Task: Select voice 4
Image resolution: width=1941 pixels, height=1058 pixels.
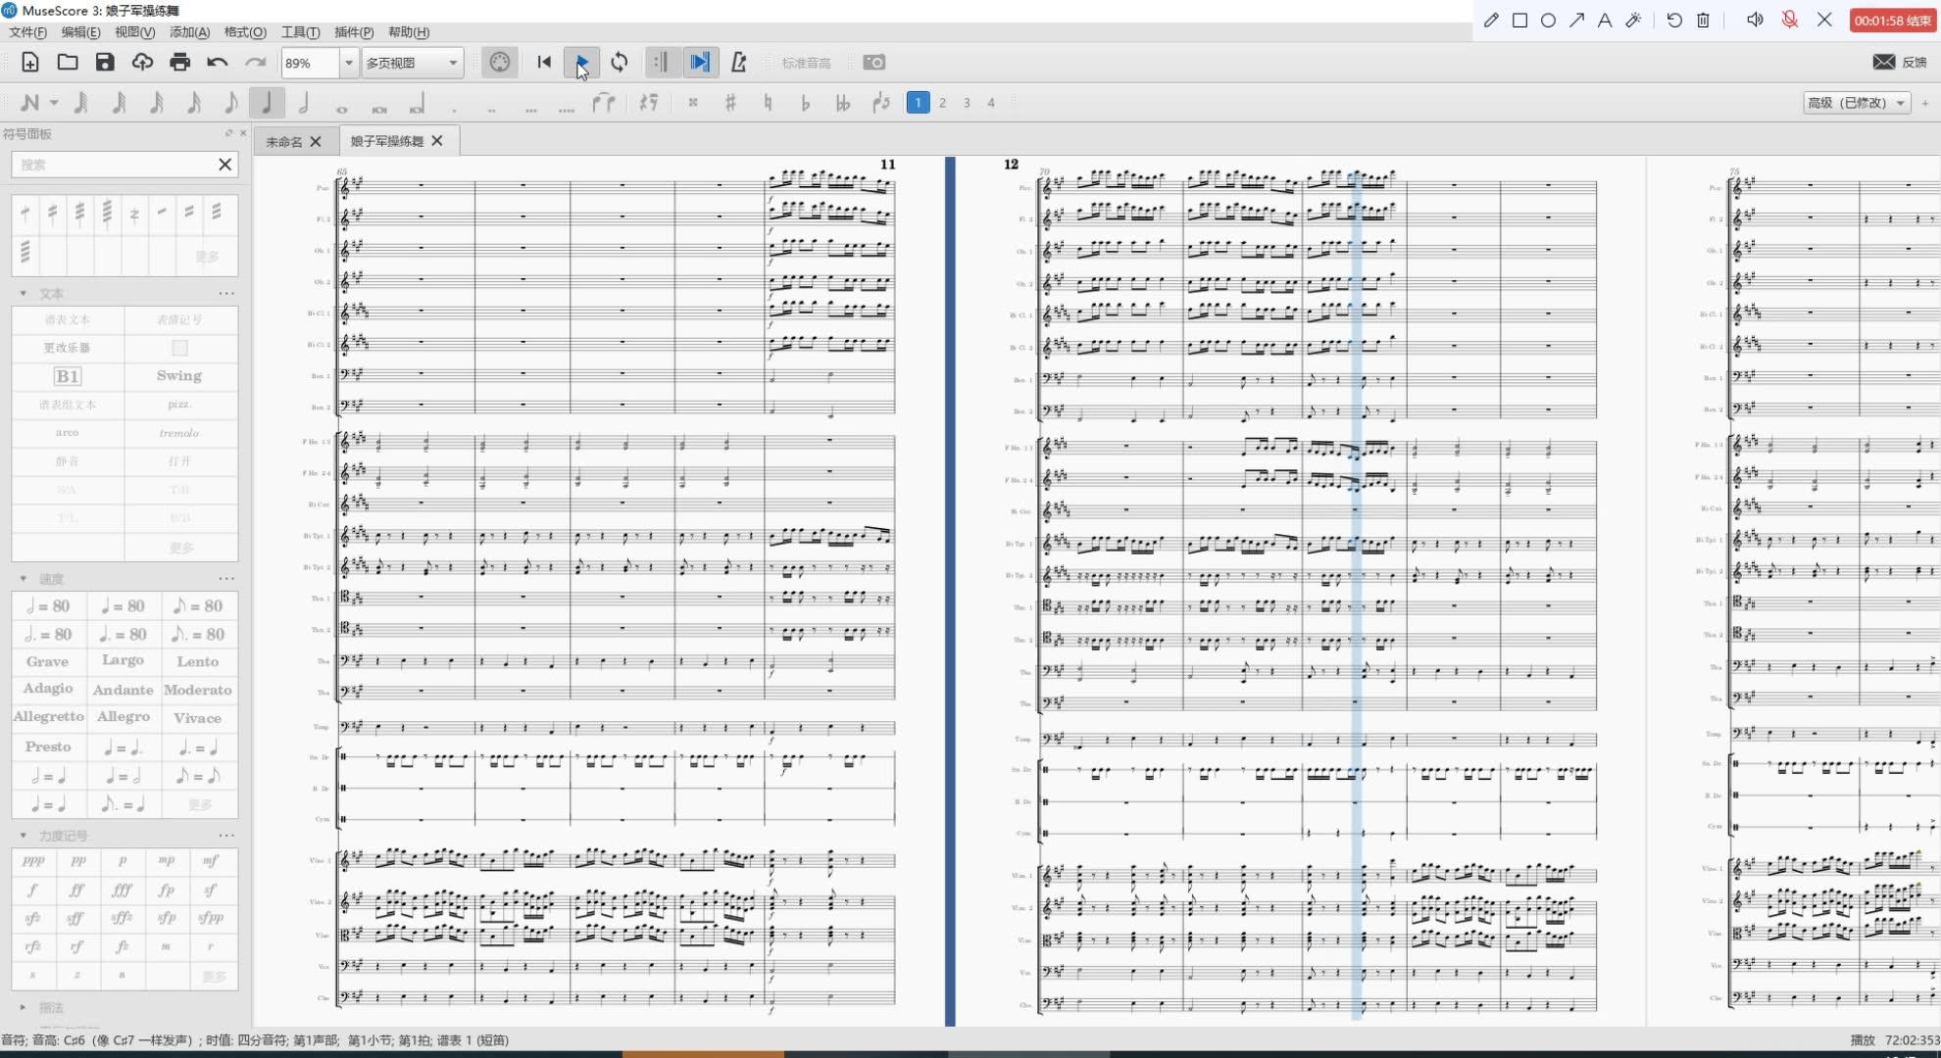Action: coord(991,102)
